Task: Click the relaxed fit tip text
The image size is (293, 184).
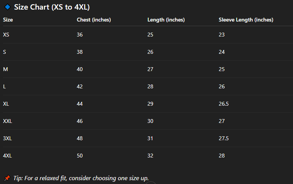Action: pos(80,178)
